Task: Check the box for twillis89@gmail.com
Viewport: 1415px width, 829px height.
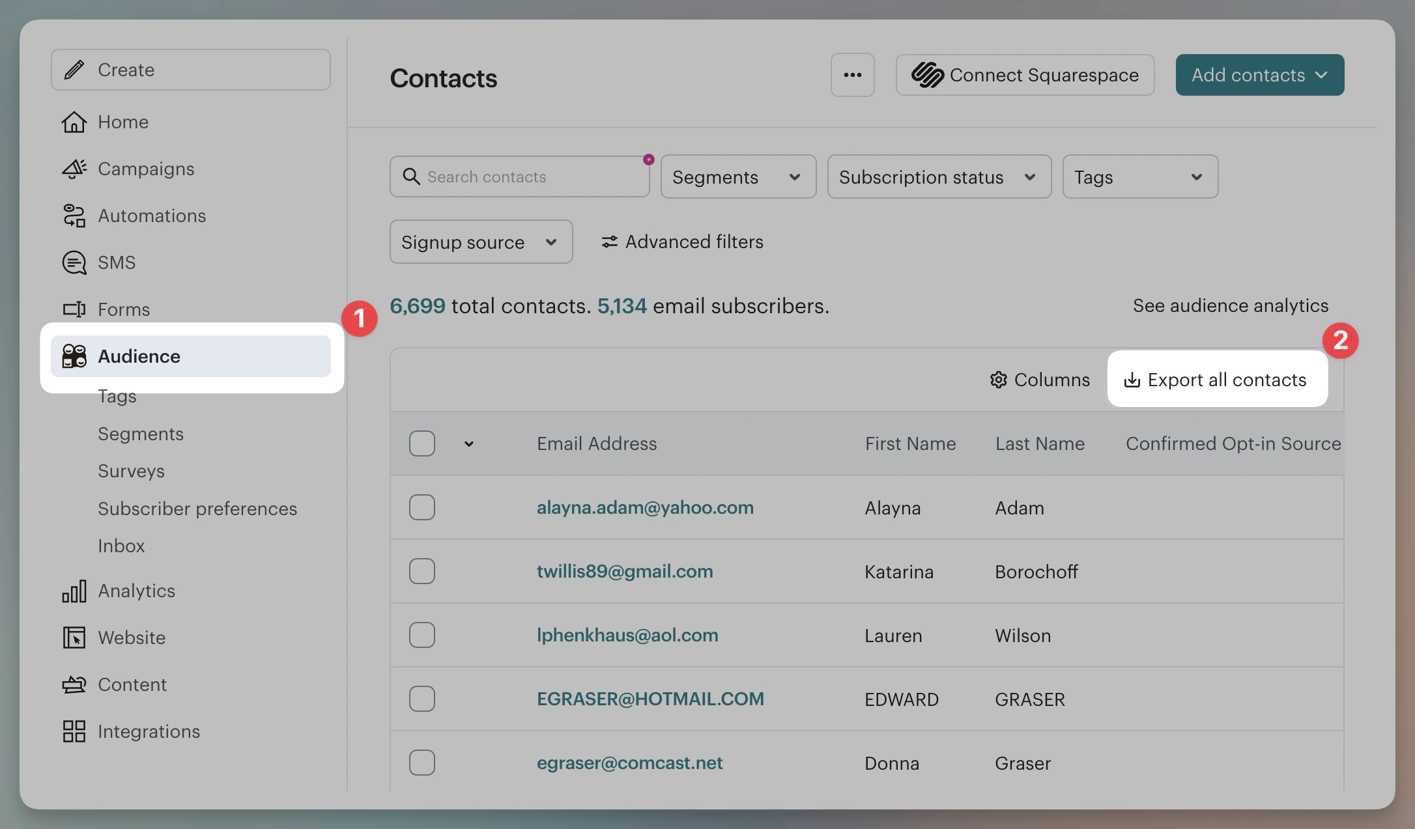Action: click(422, 571)
